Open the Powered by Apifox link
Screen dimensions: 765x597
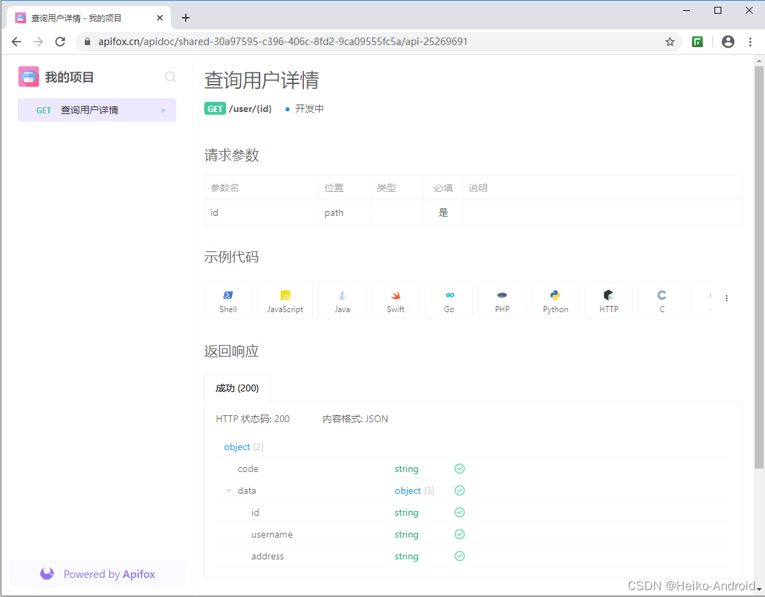click(x=98, y=574)
